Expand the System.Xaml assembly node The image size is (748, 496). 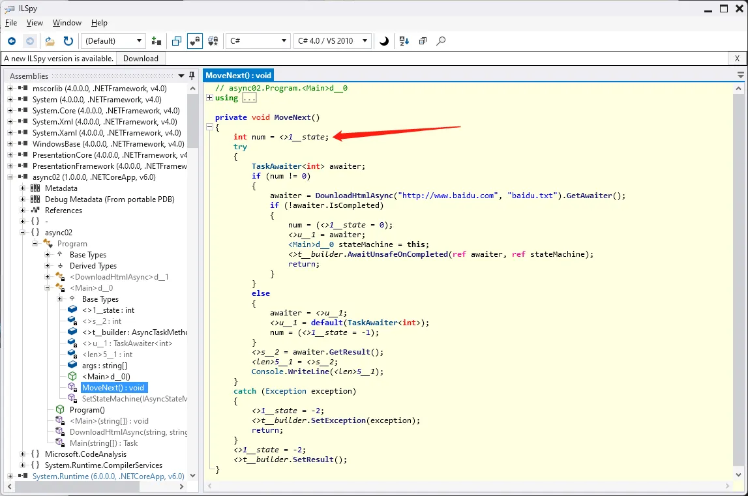(10, 132)
